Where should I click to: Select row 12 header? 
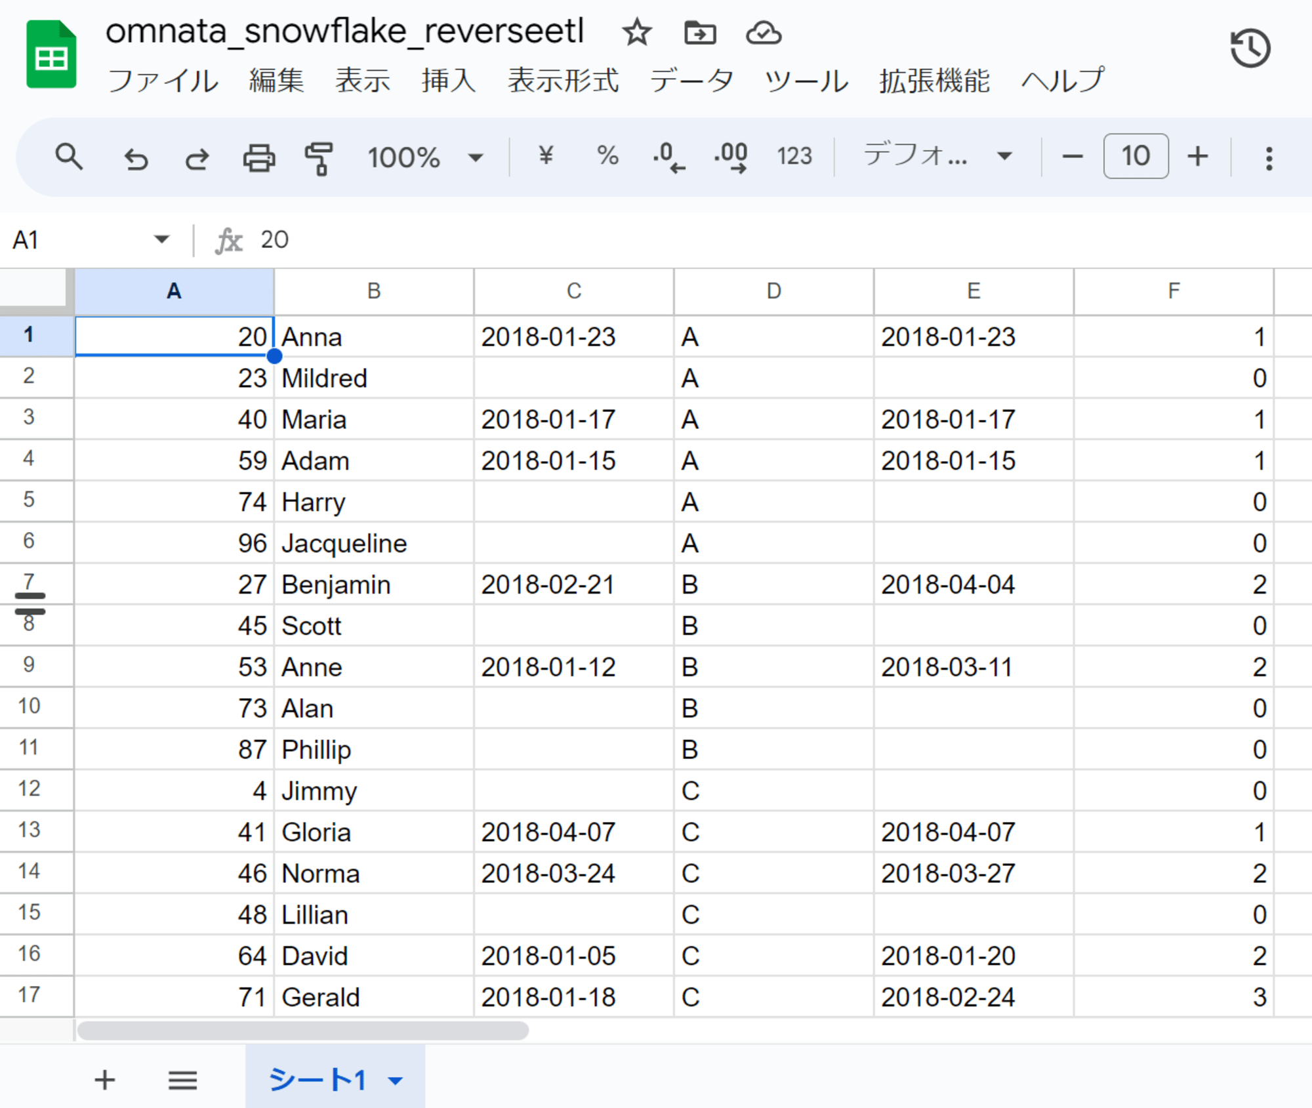37,790
